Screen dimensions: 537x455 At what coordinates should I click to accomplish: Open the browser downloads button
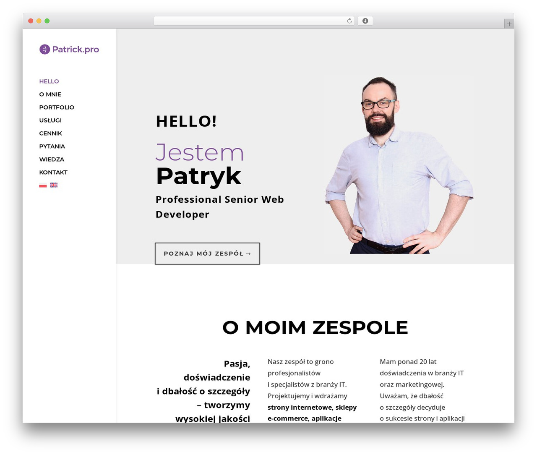click(365, 21)
